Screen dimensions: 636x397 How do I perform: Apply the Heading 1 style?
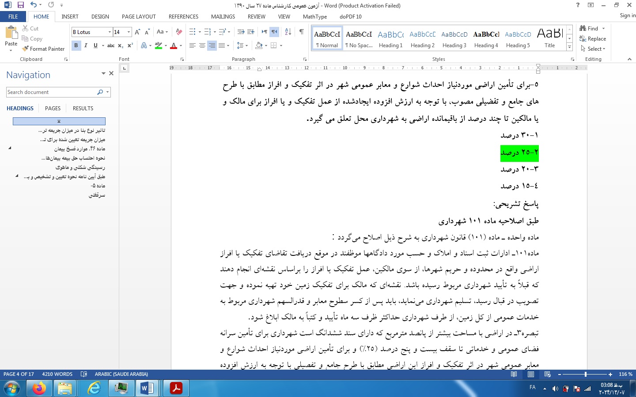[390, 39]
